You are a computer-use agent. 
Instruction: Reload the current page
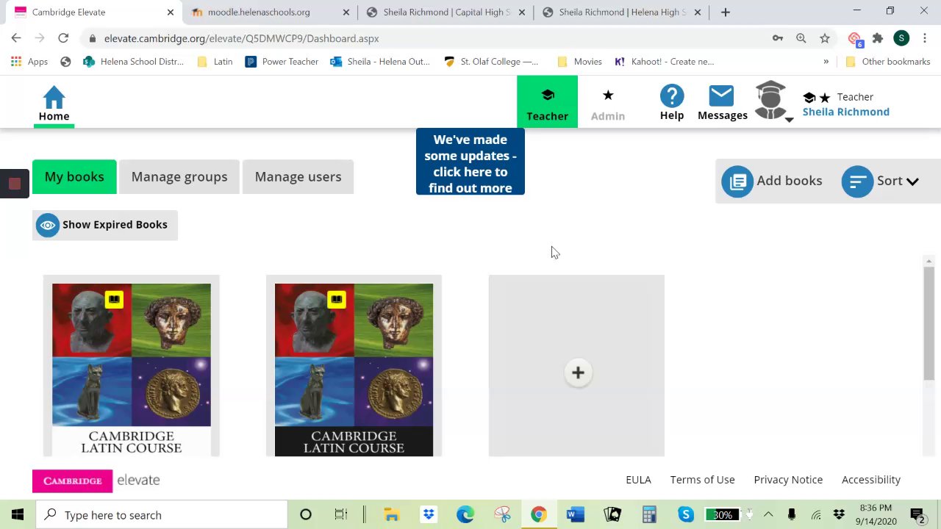pyautogui.click(x=63, y=38)
